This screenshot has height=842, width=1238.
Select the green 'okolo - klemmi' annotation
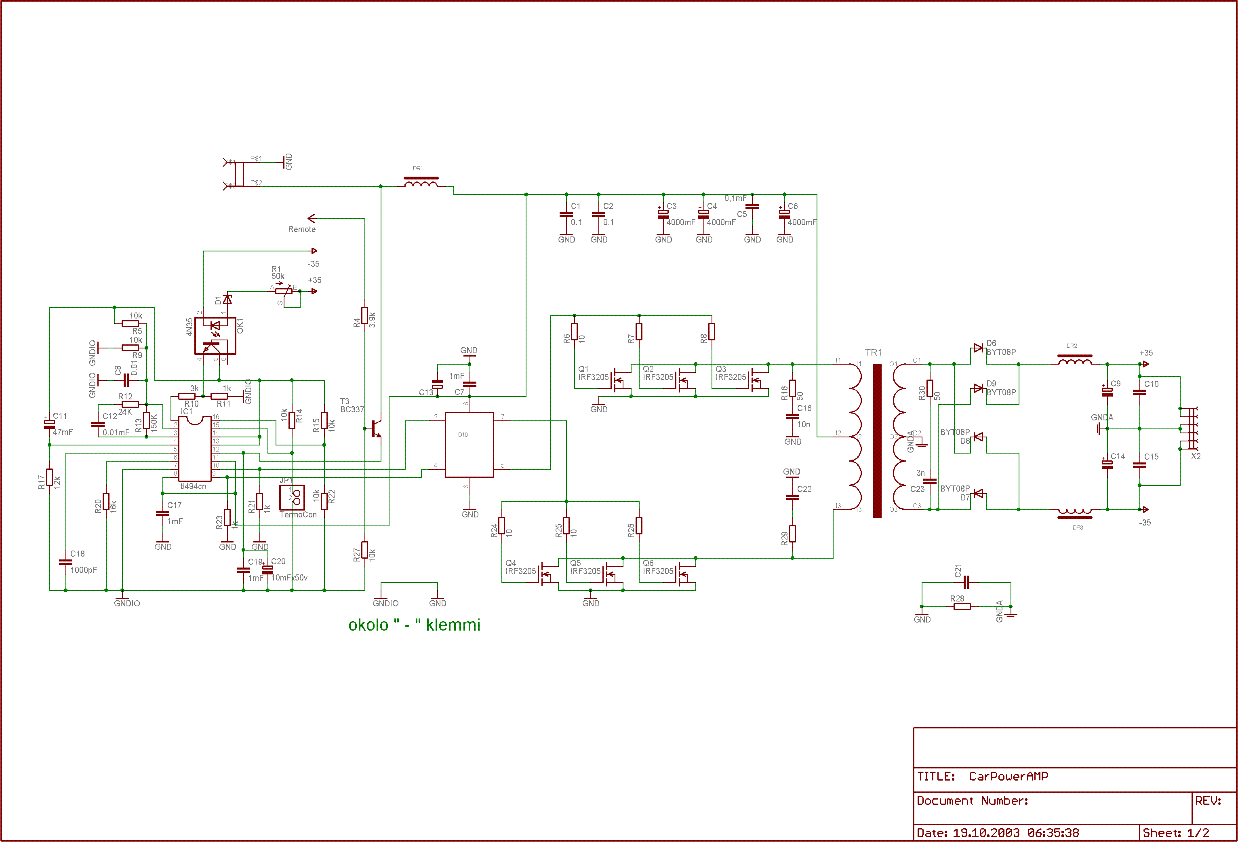(x=414, y=625)
